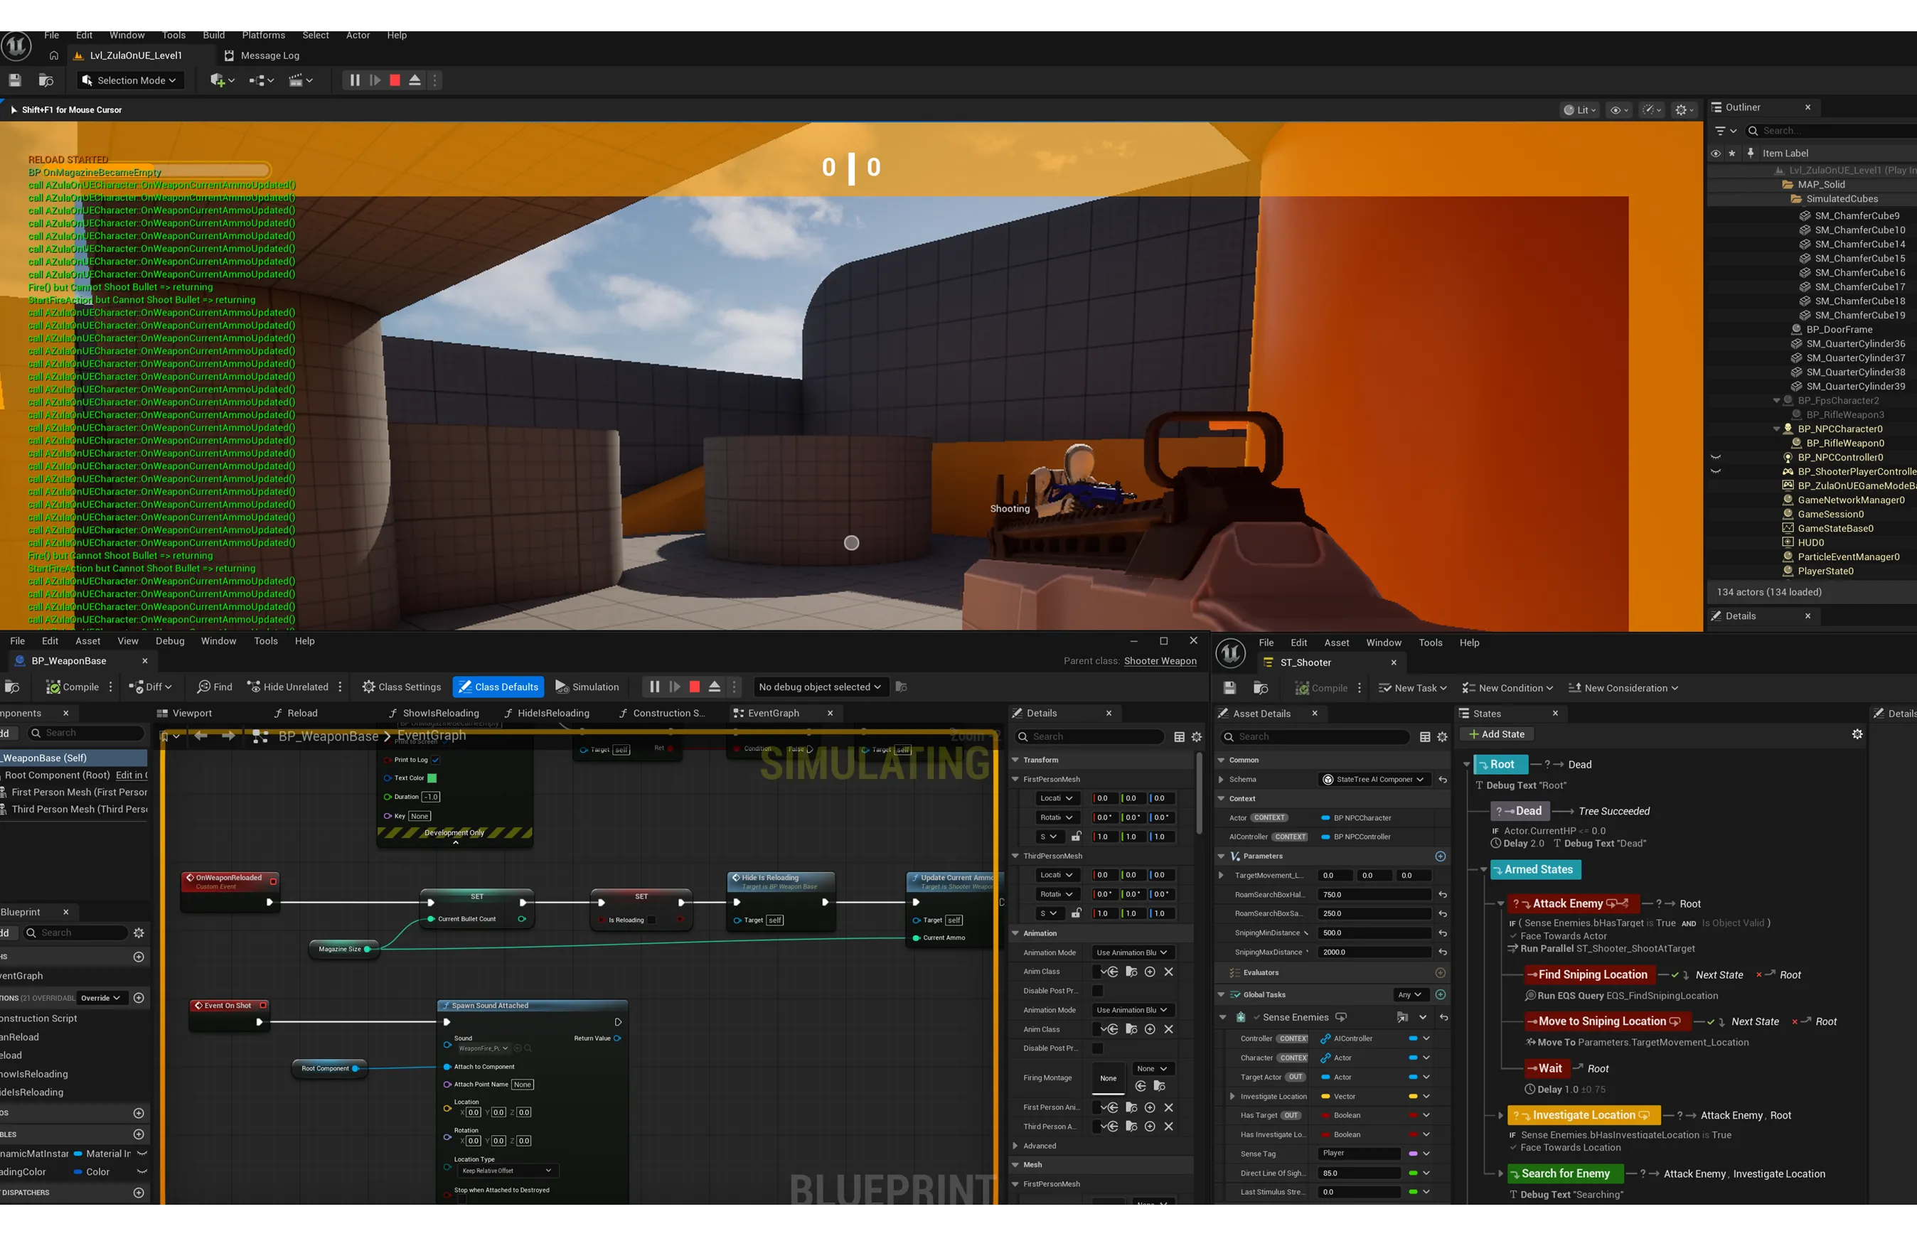The width and height of the screenshot is (1917, 1236).
Task: Collapse the Transform section
Action: (1015, 760)
